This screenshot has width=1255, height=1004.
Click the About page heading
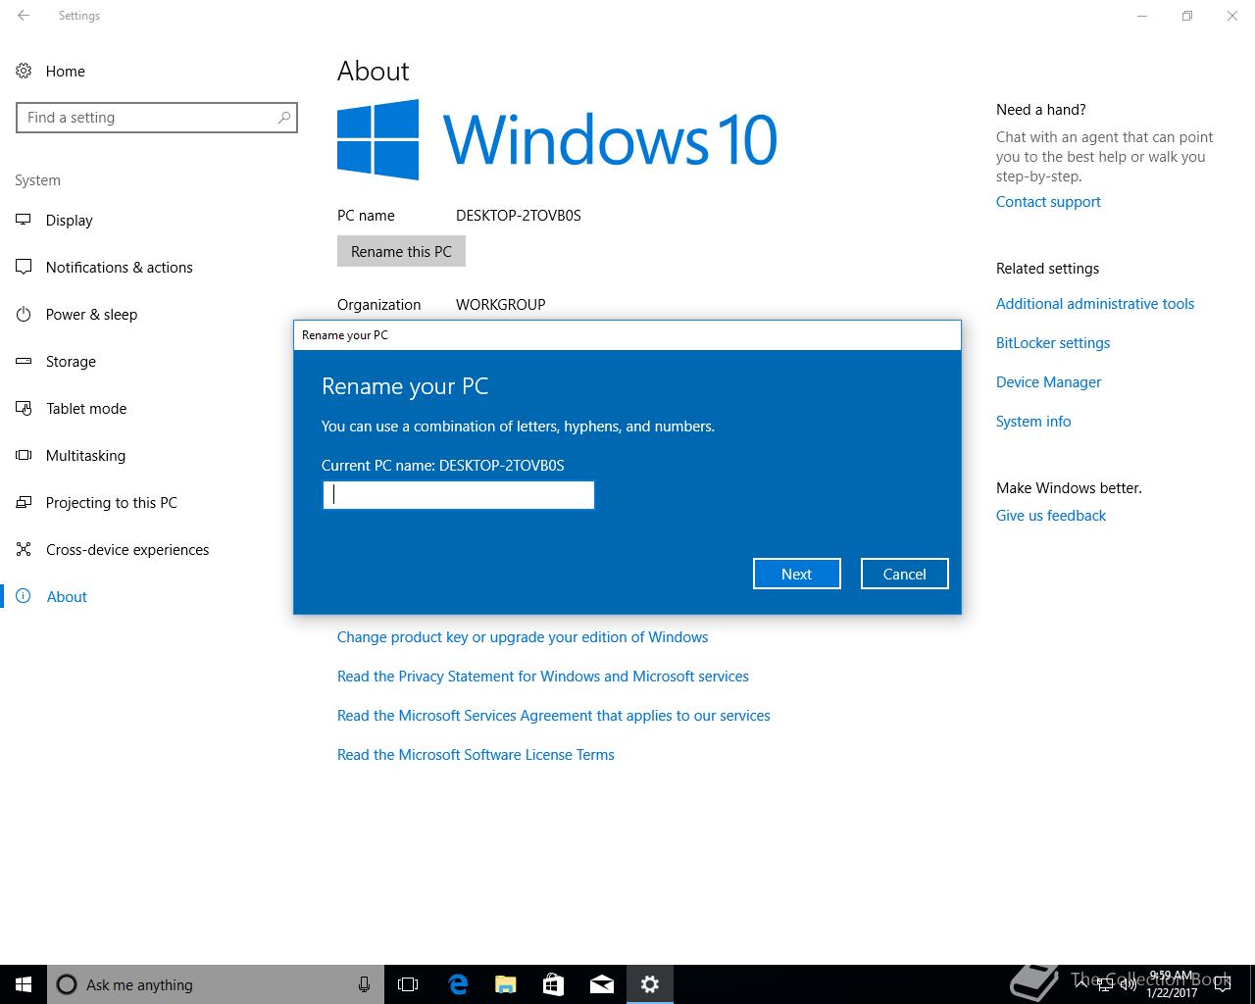click(x=374, y=71)
